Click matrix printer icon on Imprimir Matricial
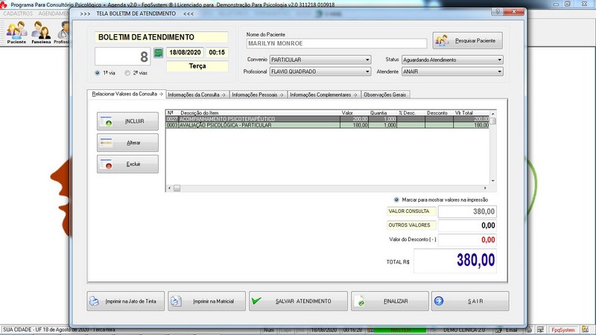The height and width of the screenshot is (335, 596). [176, 301]
